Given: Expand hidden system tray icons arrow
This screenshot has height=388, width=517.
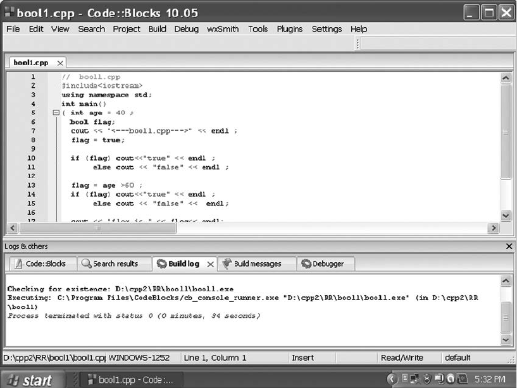Looking at the screenshot, I should 391,379.
